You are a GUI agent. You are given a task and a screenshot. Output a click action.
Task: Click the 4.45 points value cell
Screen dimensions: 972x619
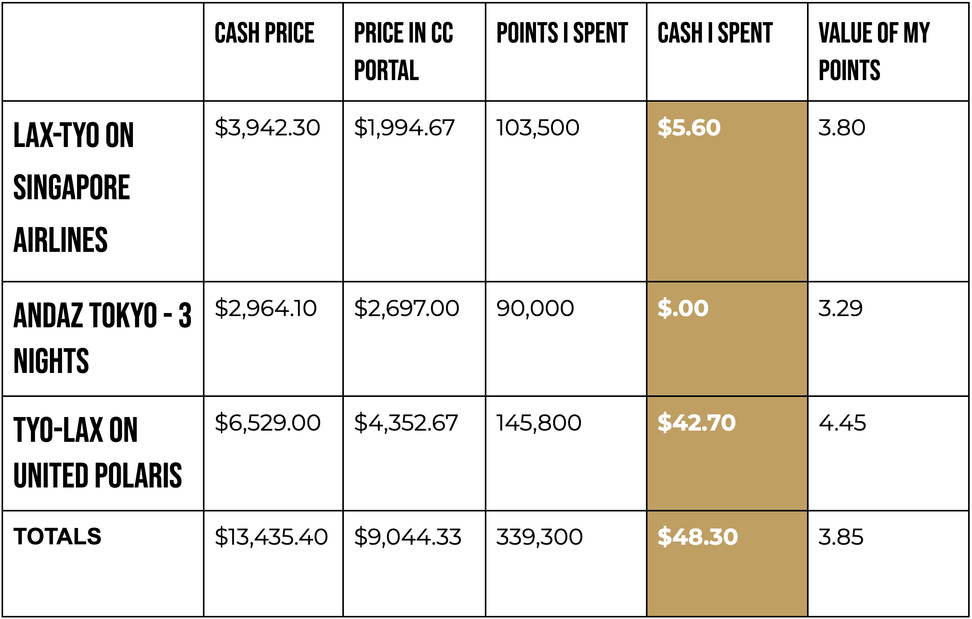point(842,423)
